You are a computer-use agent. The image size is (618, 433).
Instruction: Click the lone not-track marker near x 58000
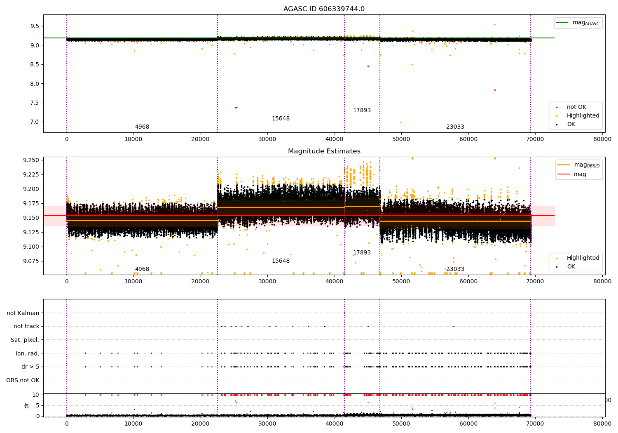click(454, 326)
